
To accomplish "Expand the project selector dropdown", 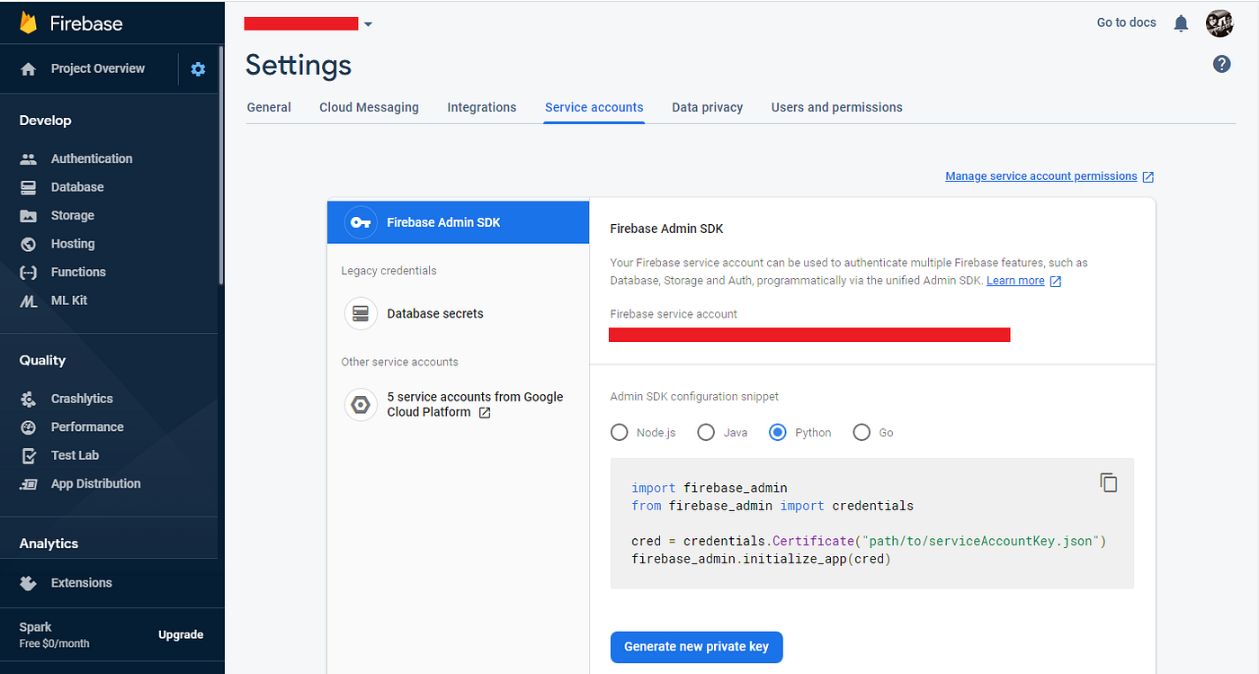I will 367,24.
